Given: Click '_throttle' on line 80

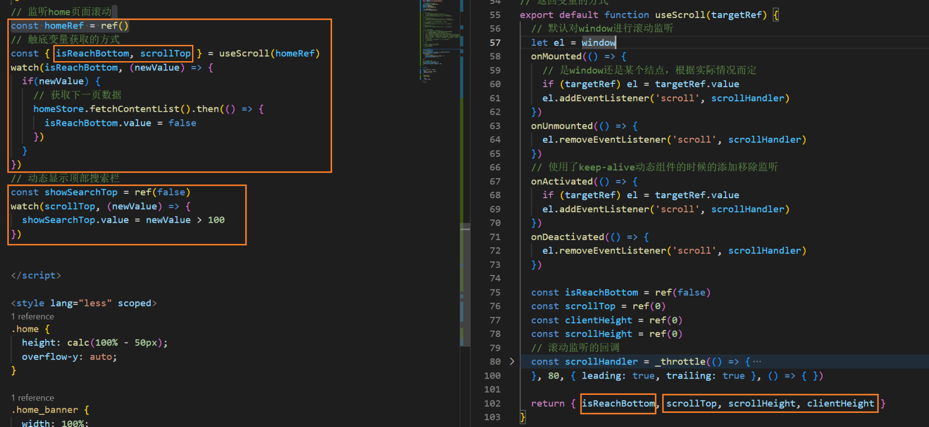Looking at the screenshot, I should click(680, 361).
